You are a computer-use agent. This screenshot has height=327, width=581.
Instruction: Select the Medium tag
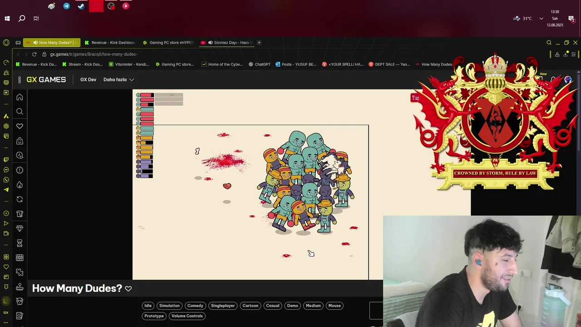tap(313, 306)
